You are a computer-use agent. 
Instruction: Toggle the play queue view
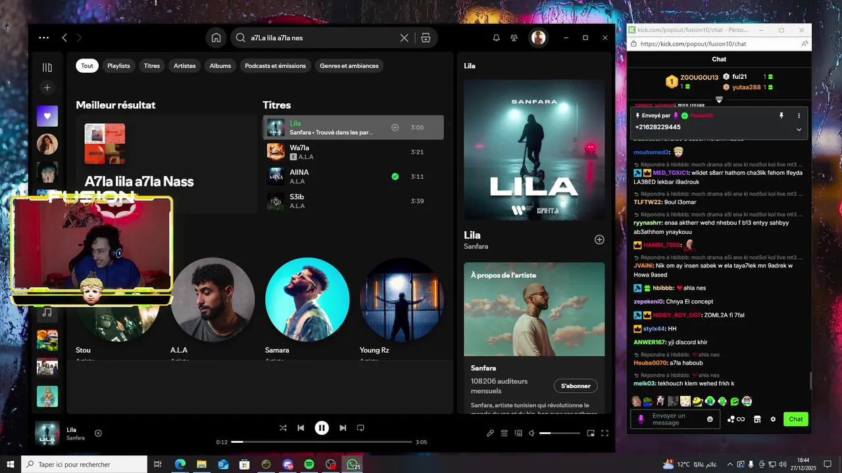(x=505, y=433)
